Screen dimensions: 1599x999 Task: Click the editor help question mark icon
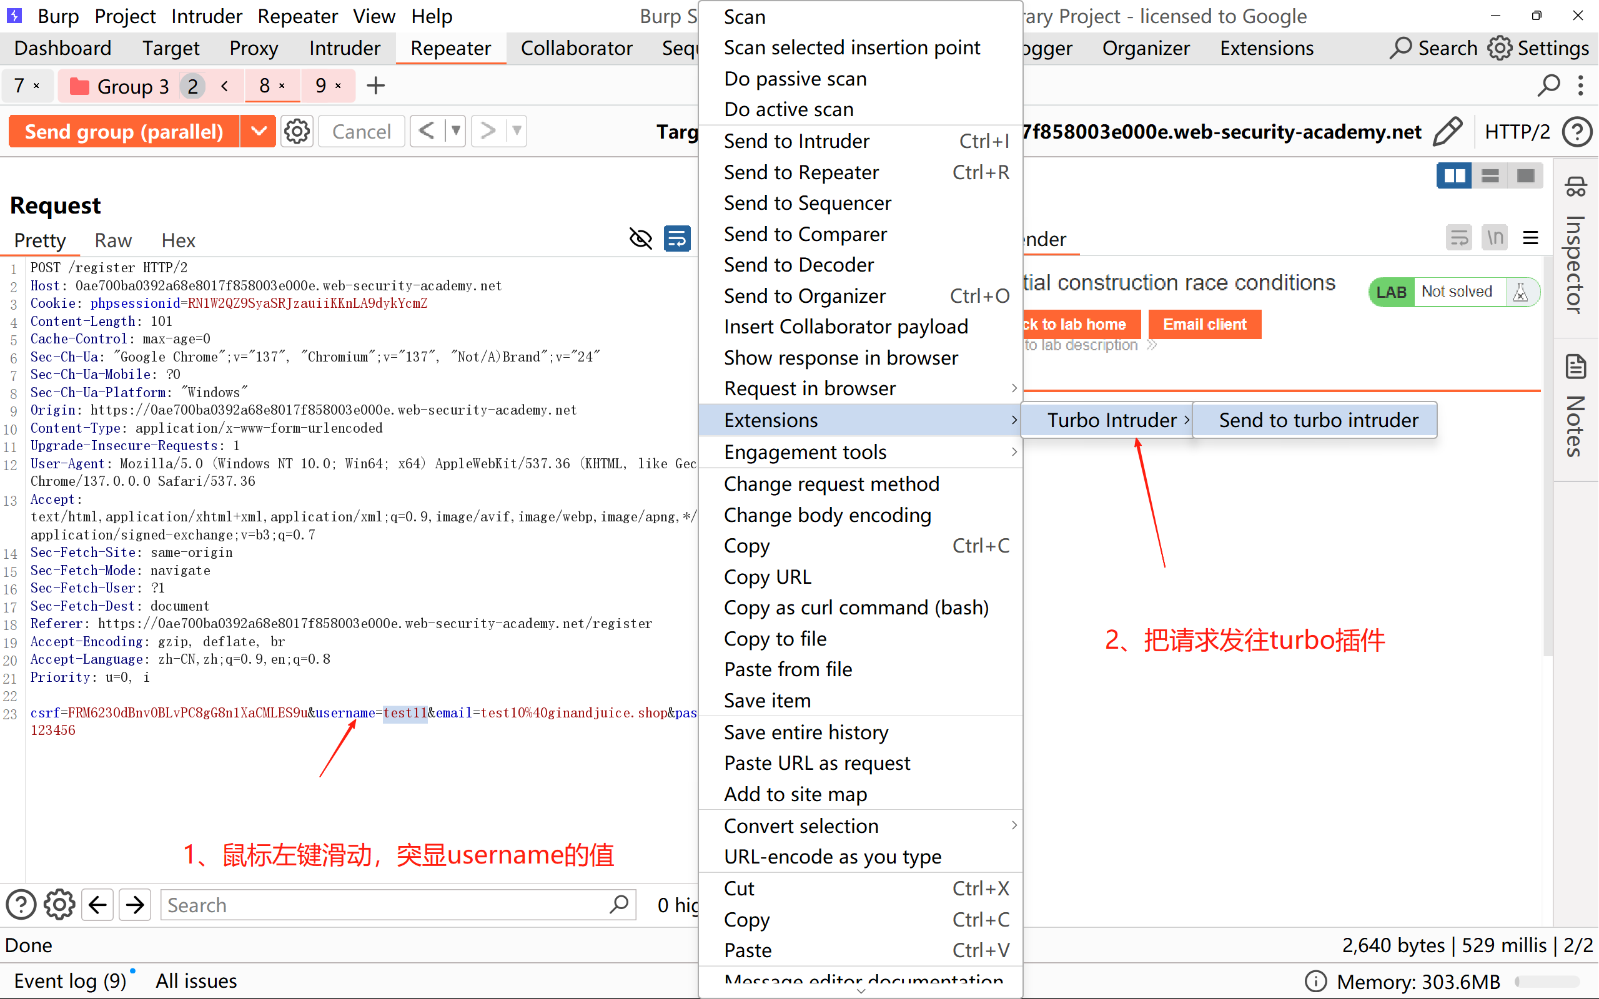click(x=21, y=905)
